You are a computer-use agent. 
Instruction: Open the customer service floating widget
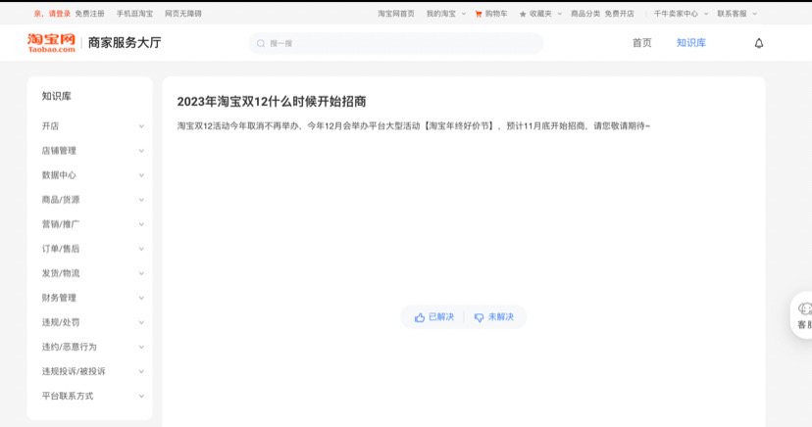[801, 315]
